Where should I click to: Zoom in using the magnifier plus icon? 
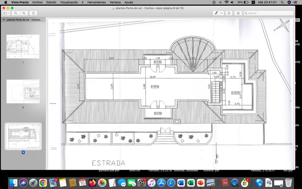pos(24,13)
